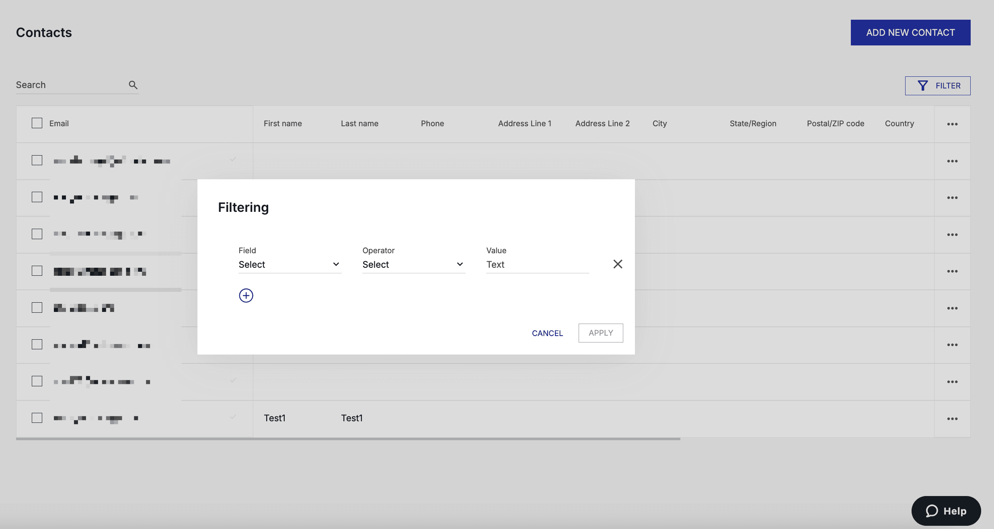The image size is (994, 529).
Task: Open three-dot menu for the third contact row
Action: (952, 234)
